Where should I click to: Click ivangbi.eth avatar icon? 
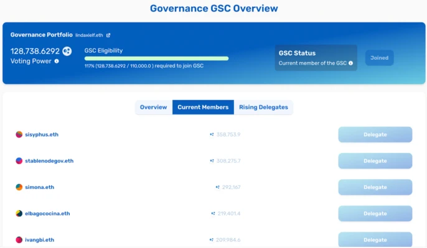click(19, 240)
